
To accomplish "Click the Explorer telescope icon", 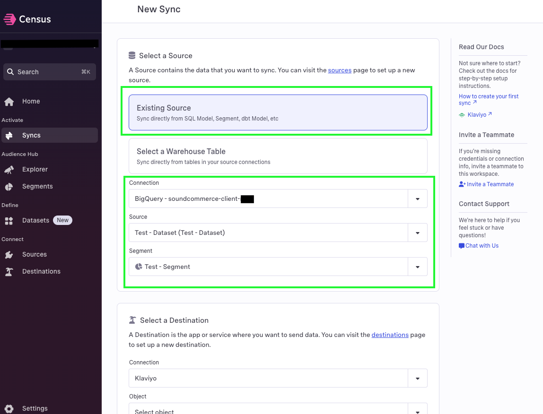I will click(9, 169).
